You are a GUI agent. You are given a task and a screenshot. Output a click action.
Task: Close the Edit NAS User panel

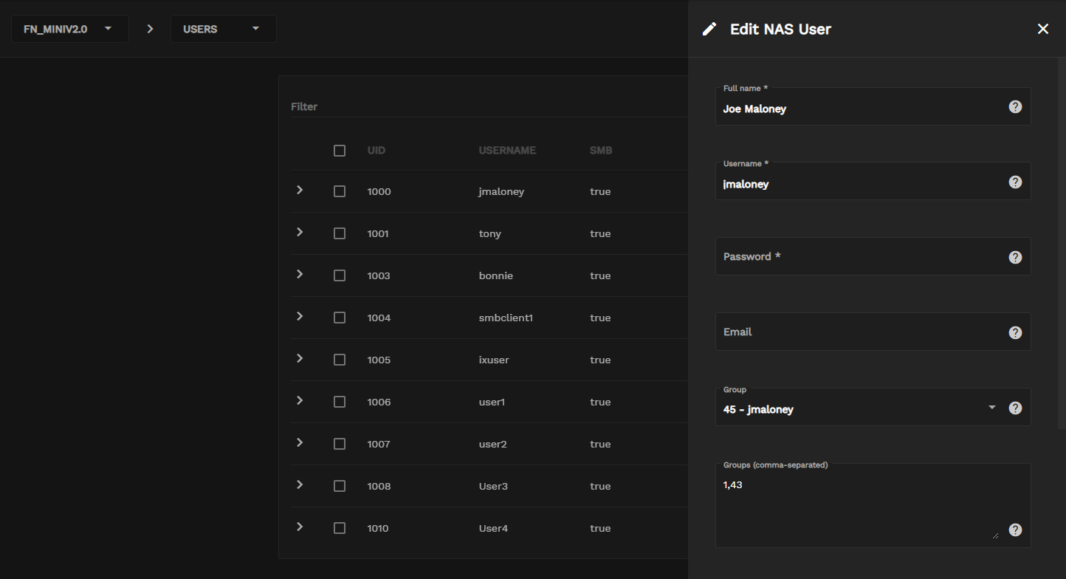(1042, 29)
